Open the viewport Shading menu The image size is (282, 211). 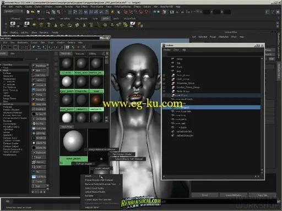(x=14, y=32)
